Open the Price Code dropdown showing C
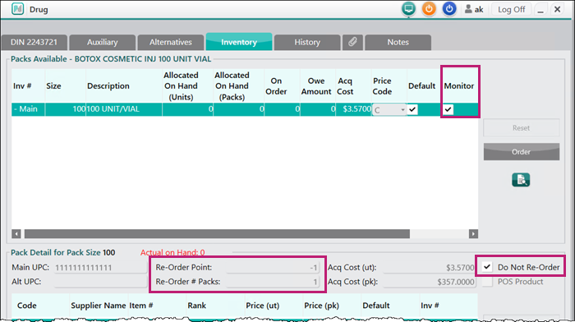The image size is (575, 322). pyautogui.click(x=389, y=109)
